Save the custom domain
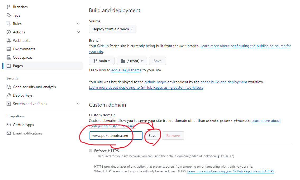The image size is (300, 180). point(152,136)
